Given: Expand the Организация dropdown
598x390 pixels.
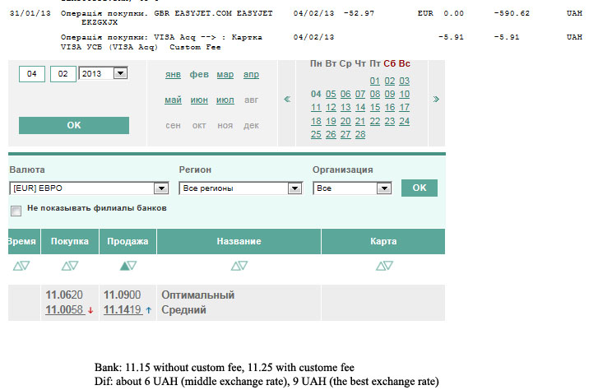Looking at the screenshot, I should (x=382, y=188).
